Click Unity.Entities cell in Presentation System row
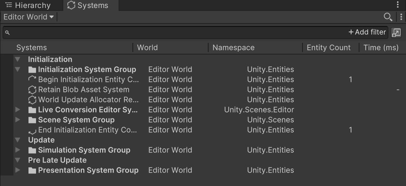 click(x=271, y=170)
